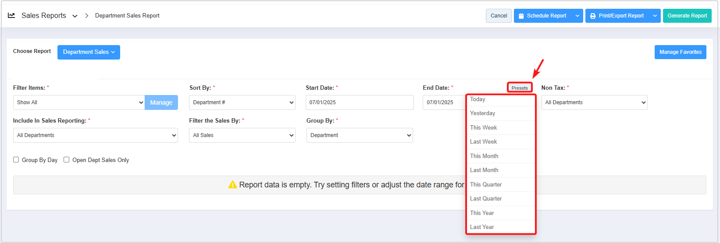This screenshot has width=720, height=243.
Task: Select Today from the presets list
Action: pyautogui.click(x=478, y=99)
